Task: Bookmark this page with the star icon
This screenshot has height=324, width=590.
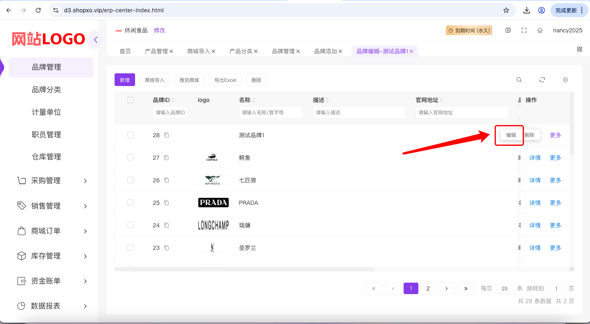Action: pos(506,10)
